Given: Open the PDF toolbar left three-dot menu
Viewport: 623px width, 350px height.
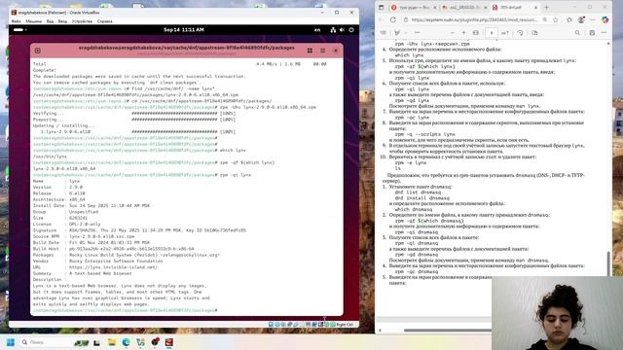Looking at the screenshot, I should [417, 33].
